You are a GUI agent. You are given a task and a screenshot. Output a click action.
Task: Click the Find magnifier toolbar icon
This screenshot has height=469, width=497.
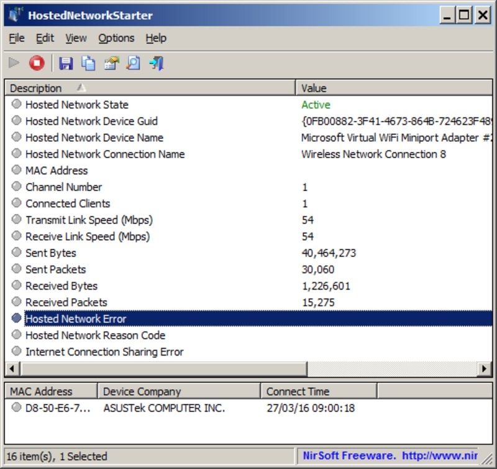(x=133, y=63)
